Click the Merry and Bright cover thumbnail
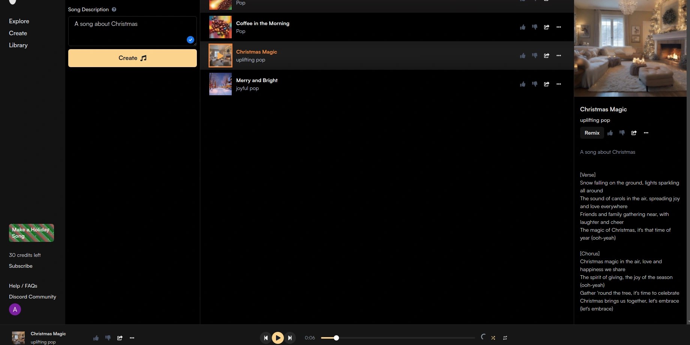The width and height of the screenshot is (690, 345). (220, 84)
